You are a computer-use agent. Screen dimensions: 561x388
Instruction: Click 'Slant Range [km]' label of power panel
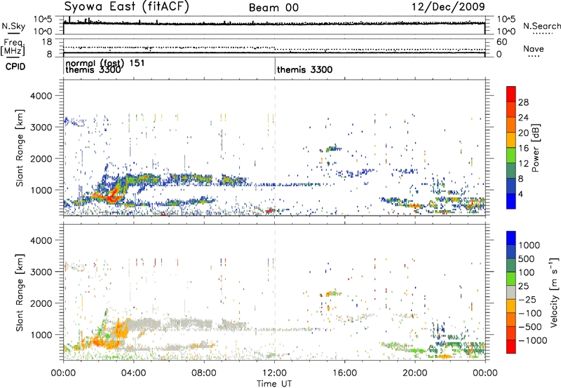(20, 148)
